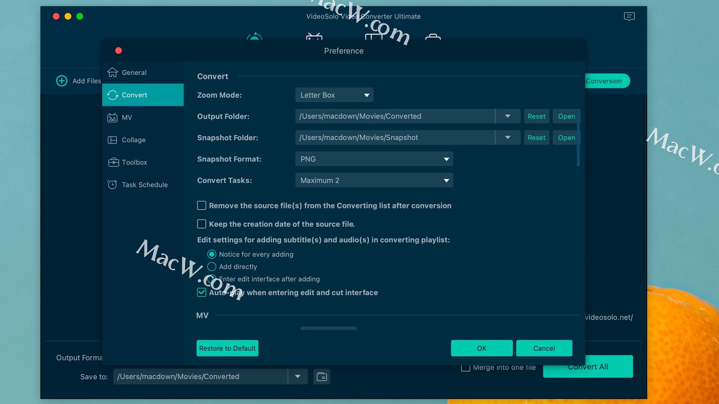Open the Convert Tasks Maximum 2 dropdown
Viewport: 719px width, 404px height.
point(374,180)
